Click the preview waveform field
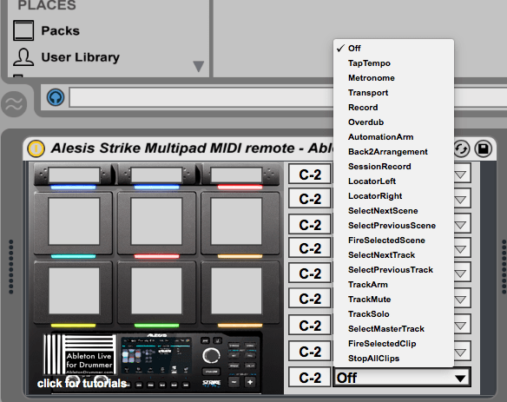The width and height of the screenshot is (507, 402). [x=201, y=97]
